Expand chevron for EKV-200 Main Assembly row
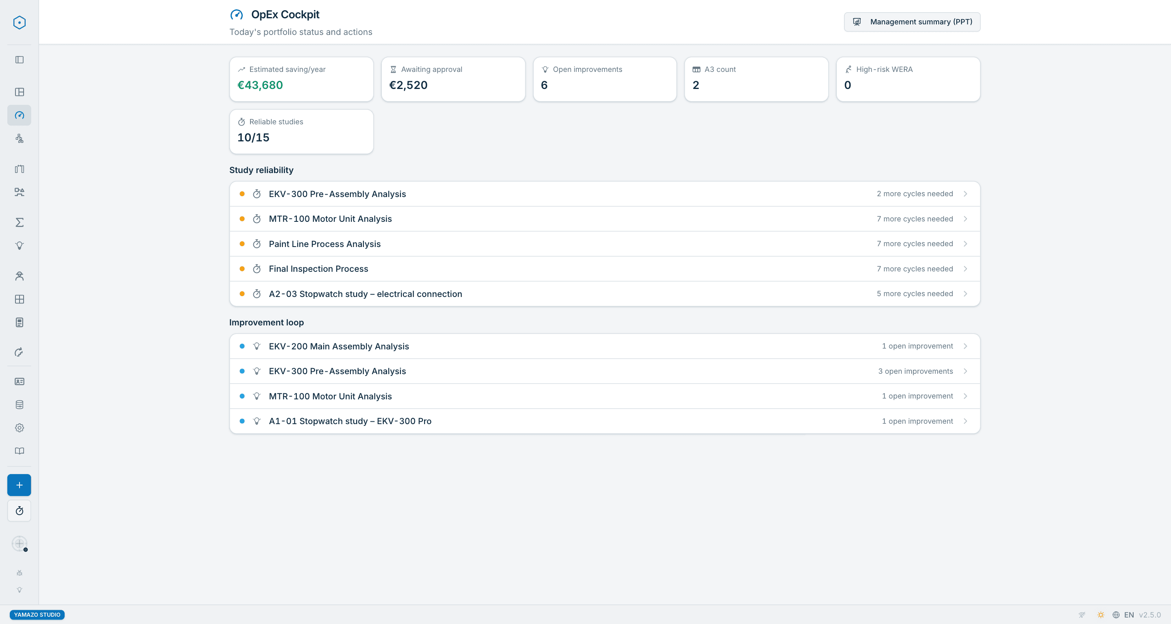The width and height of the screenshot is (1171, 624). 965,346
